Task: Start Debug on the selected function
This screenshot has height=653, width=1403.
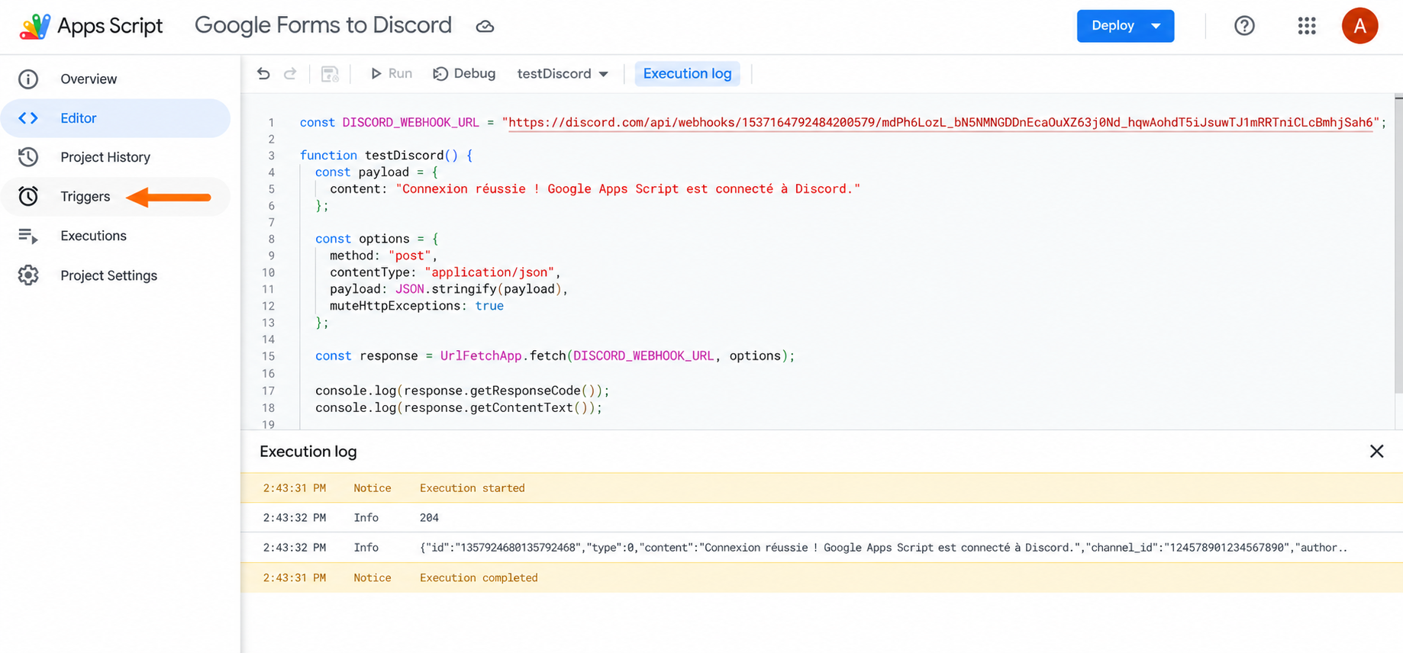Action: [x=464, y=74]
